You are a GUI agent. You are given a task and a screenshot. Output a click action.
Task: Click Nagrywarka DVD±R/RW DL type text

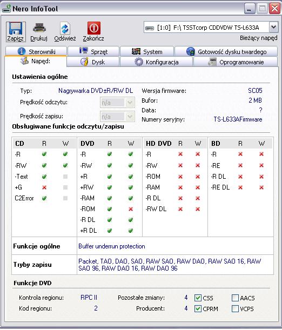click(x=96, y=91)
